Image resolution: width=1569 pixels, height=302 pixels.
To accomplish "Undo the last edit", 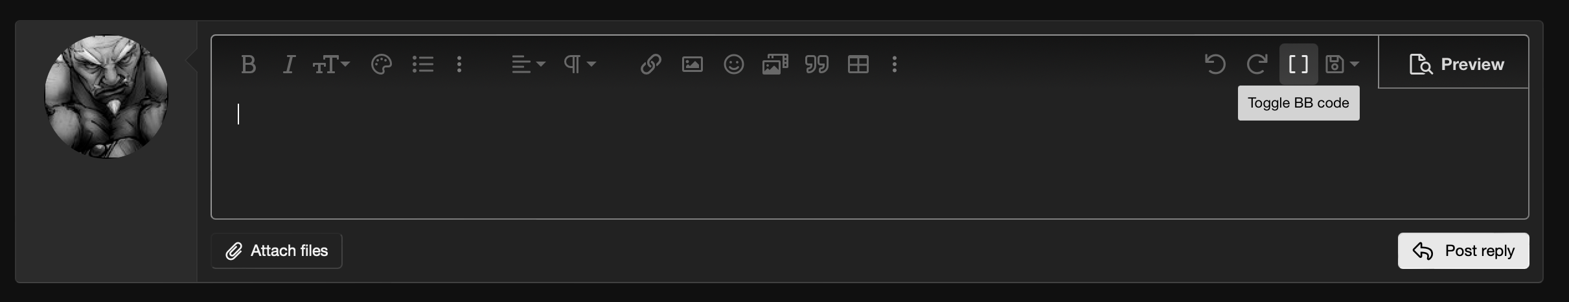I will click(x=1215, y=64).
